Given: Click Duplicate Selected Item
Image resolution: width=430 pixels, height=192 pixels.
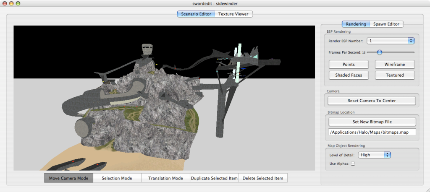Looking at the screenshot, I should click(x=215, y=178).
